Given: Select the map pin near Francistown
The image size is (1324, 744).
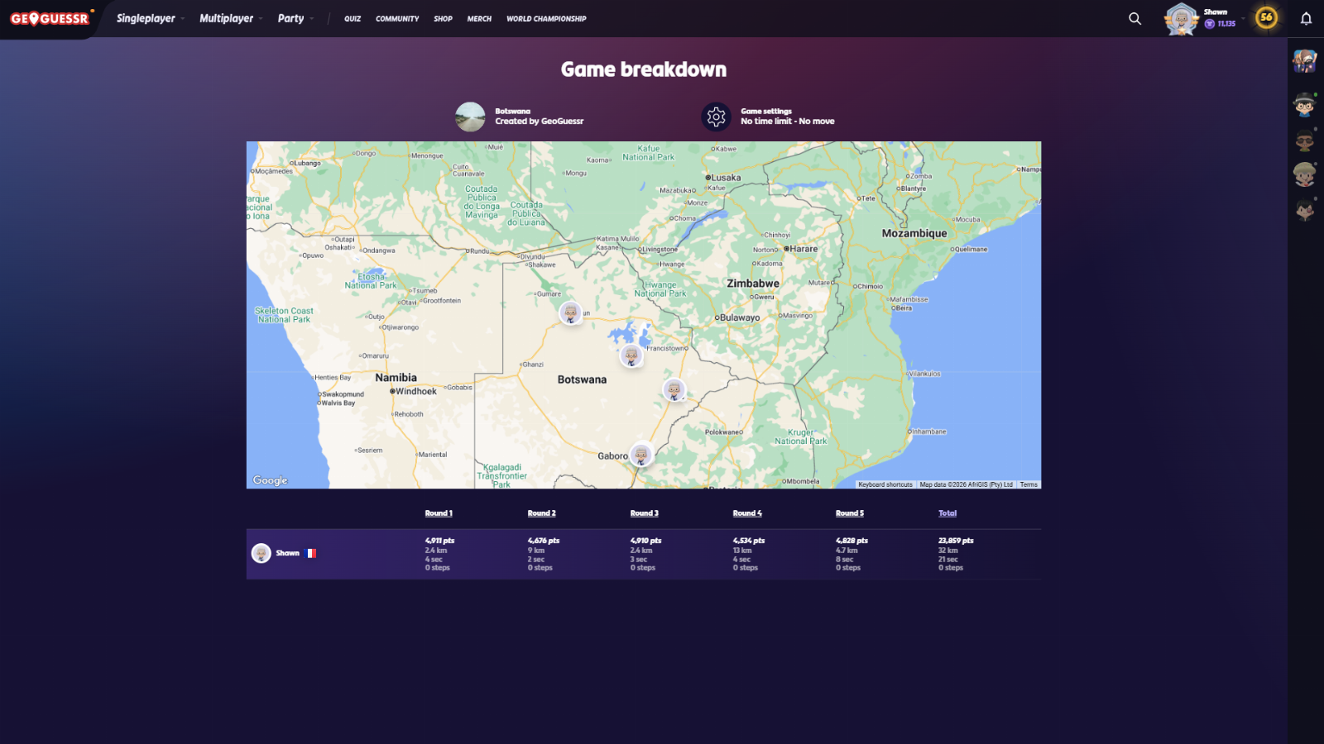Looking at the screenshot, I should pyautogui.click(x=631, y=355).
